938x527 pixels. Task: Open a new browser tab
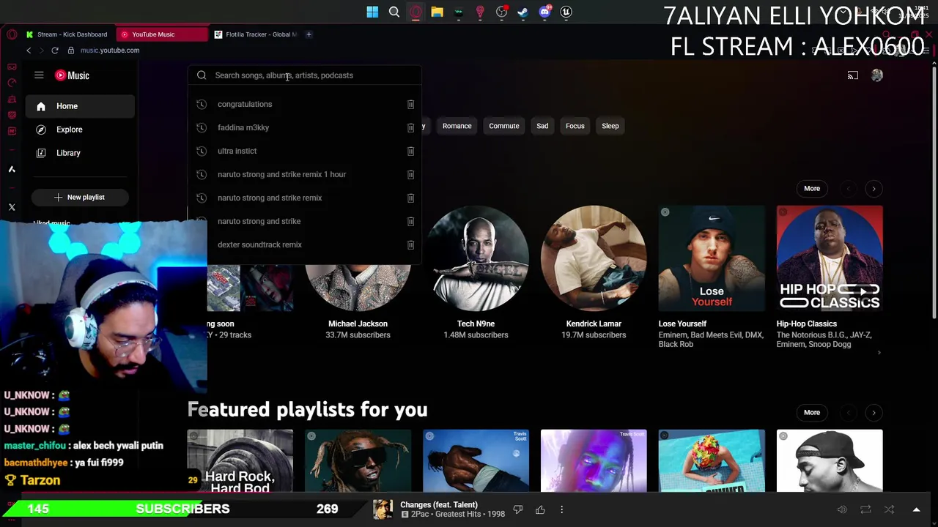(309, 34)
